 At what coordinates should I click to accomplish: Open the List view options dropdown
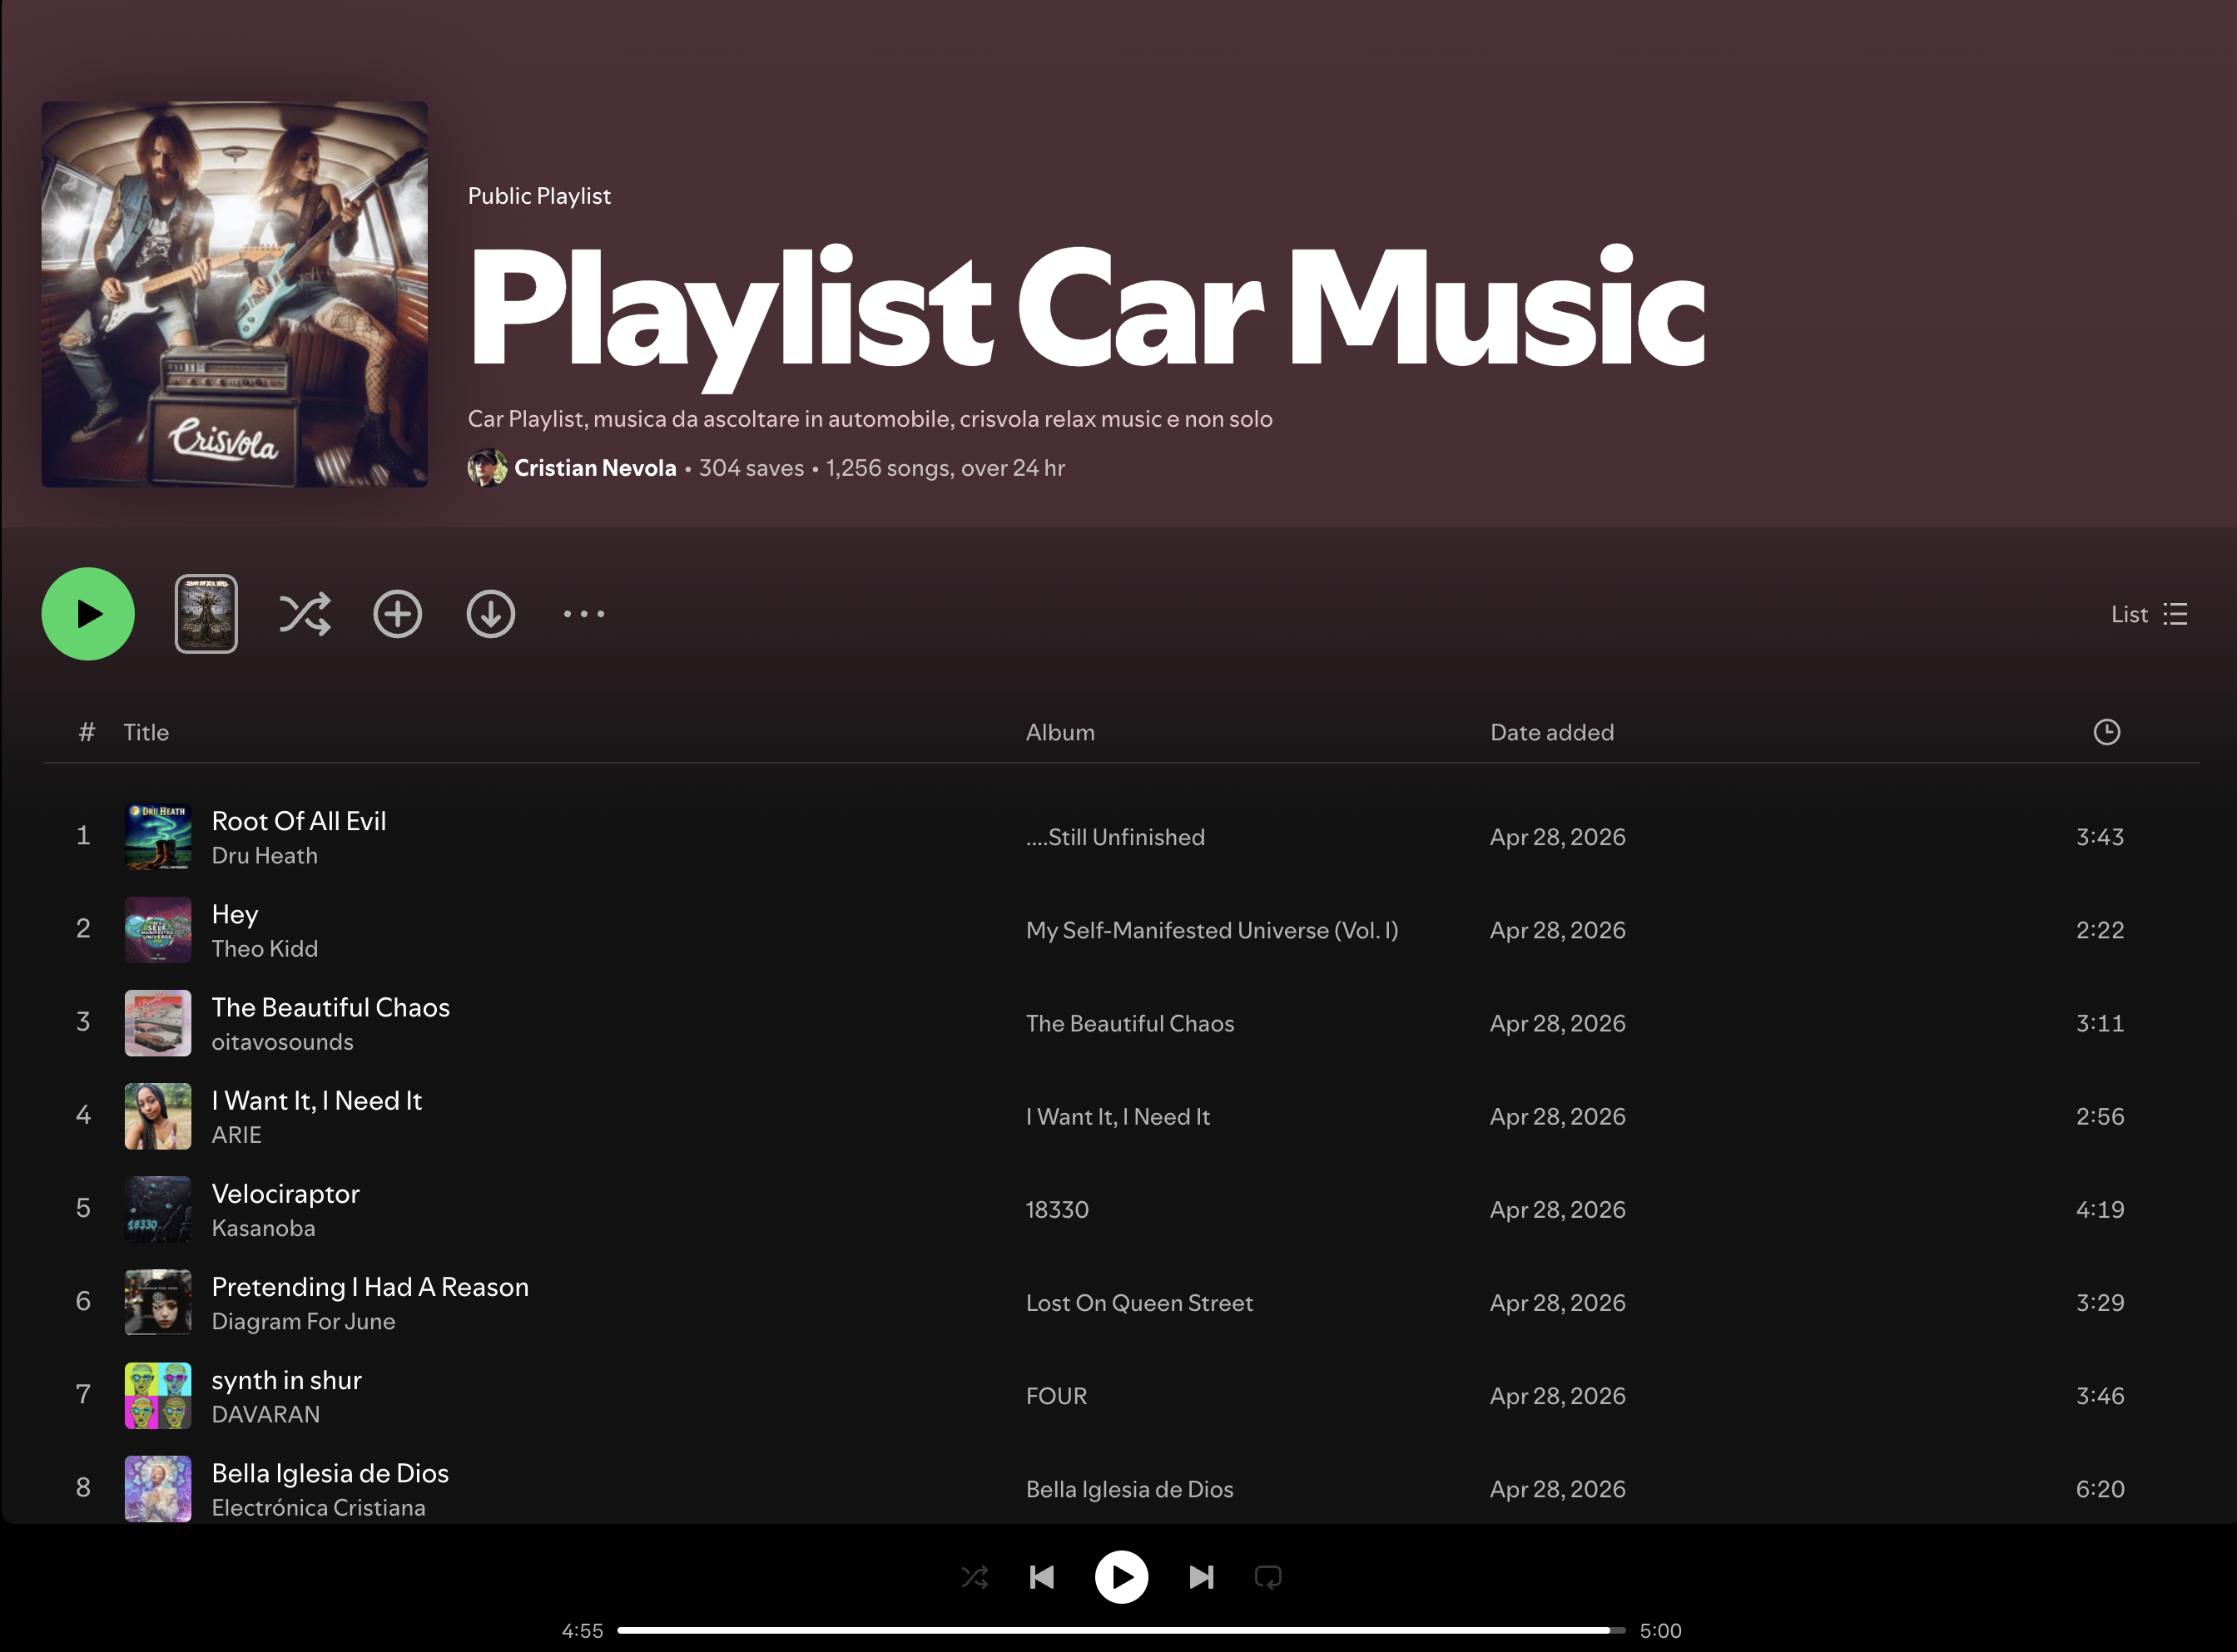(x=2149, y=614)
